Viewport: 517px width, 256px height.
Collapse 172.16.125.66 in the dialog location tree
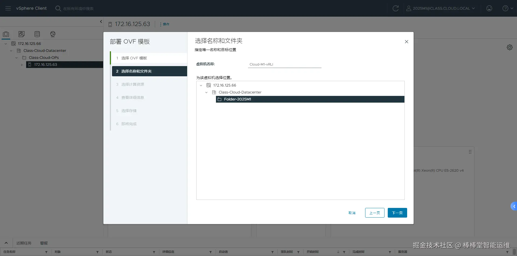click(201, 85)
